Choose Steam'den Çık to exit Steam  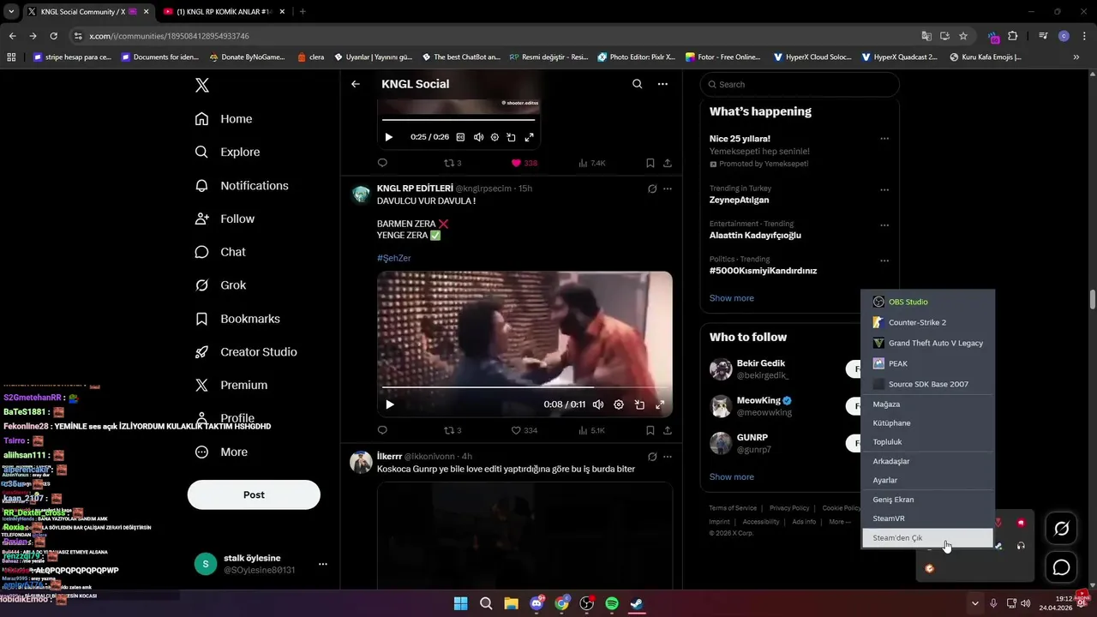pyautogui.click(x=928, y=538)
